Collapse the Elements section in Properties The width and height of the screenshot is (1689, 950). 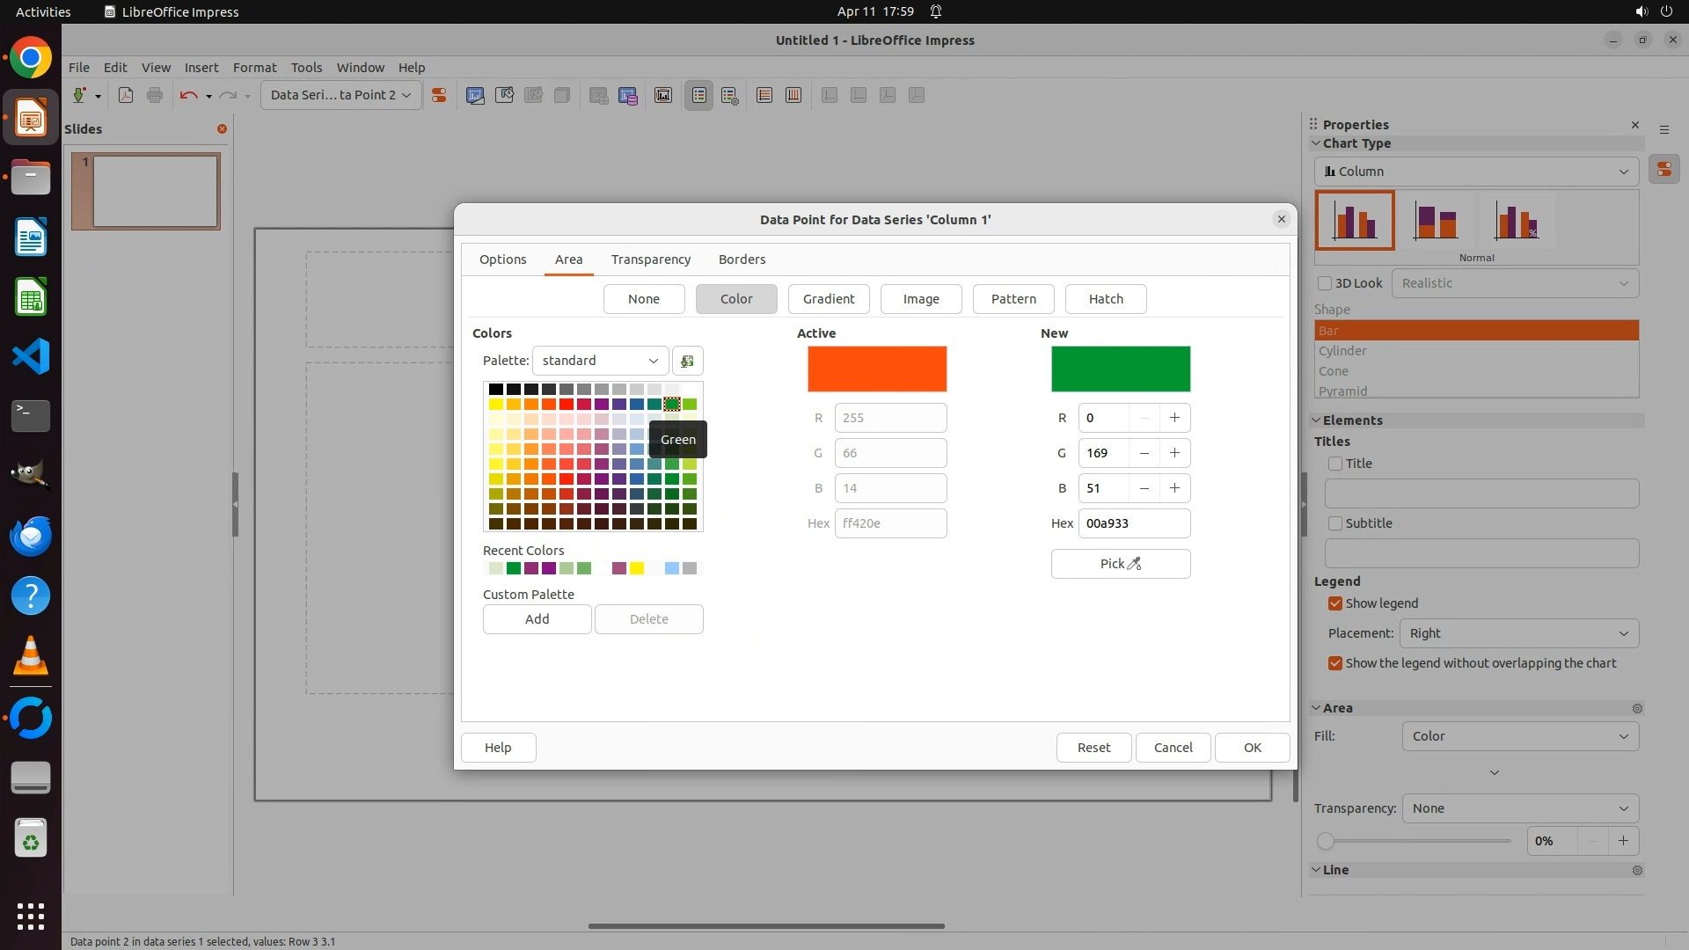click(x=1317, y=420)
